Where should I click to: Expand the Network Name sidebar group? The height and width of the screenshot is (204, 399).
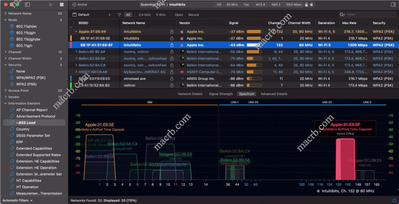tap(6, 13)
